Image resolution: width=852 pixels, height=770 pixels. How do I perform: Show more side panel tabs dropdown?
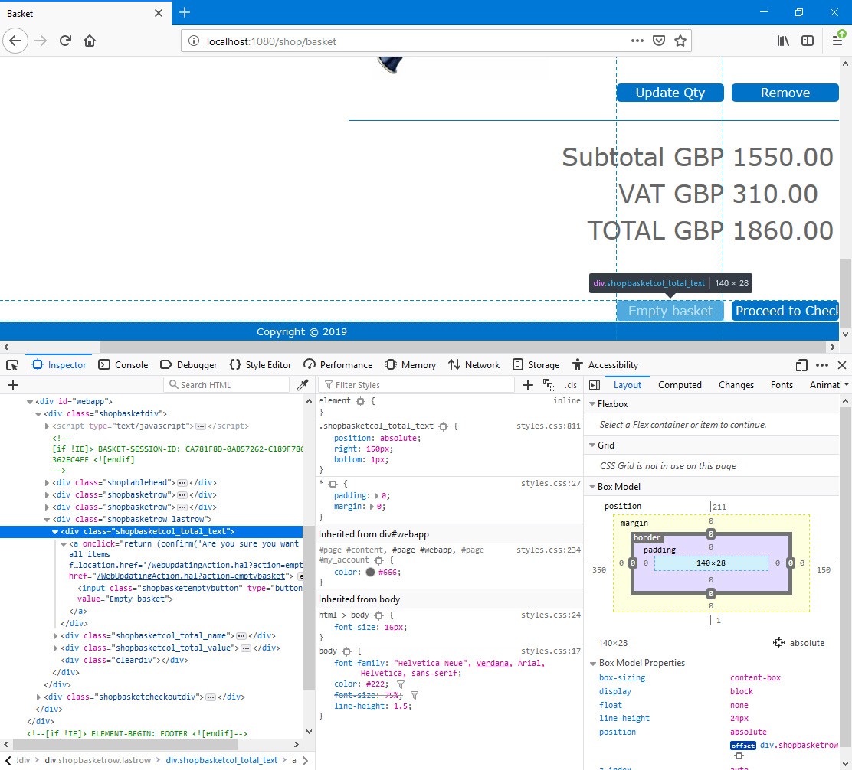pos(846,385)
